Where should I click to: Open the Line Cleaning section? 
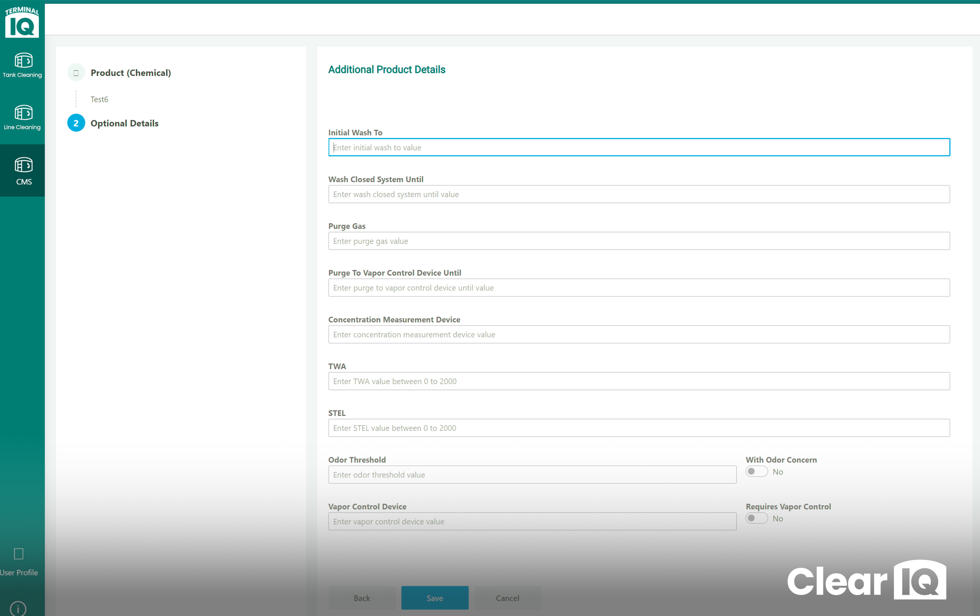click(x=22, y=117)
